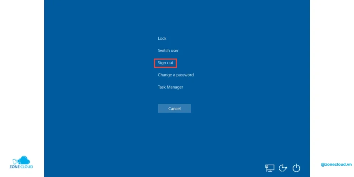Launch Task Manager
Viewport: 354px width, 177px height.
pos(170,87)
